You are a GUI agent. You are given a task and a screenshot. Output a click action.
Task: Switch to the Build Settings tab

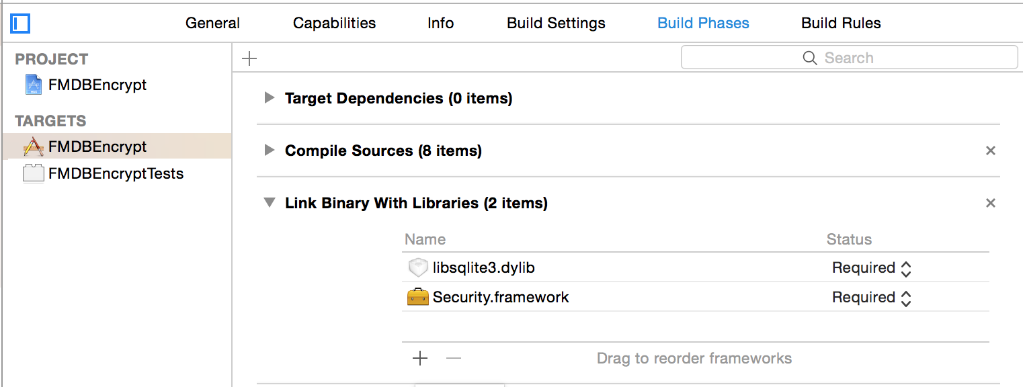point(556,24)
